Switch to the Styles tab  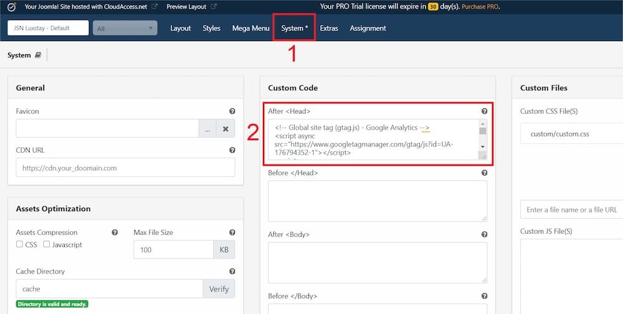point(211,28)
